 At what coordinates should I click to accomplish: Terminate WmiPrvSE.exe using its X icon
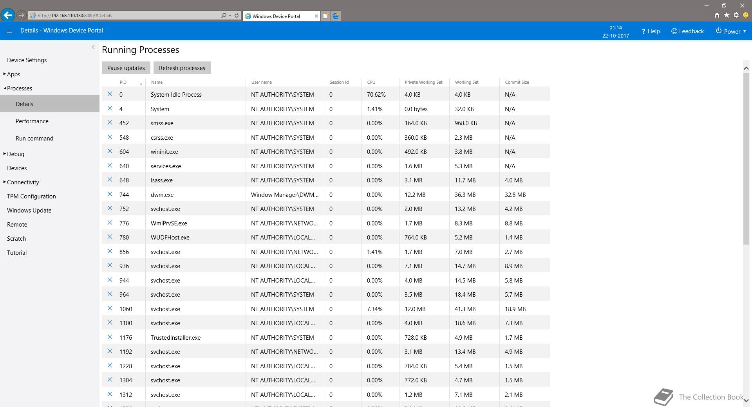[x=110, y=223]
